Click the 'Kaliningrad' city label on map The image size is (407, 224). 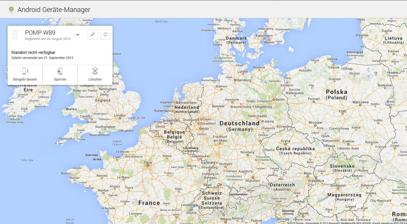(355, 52)
